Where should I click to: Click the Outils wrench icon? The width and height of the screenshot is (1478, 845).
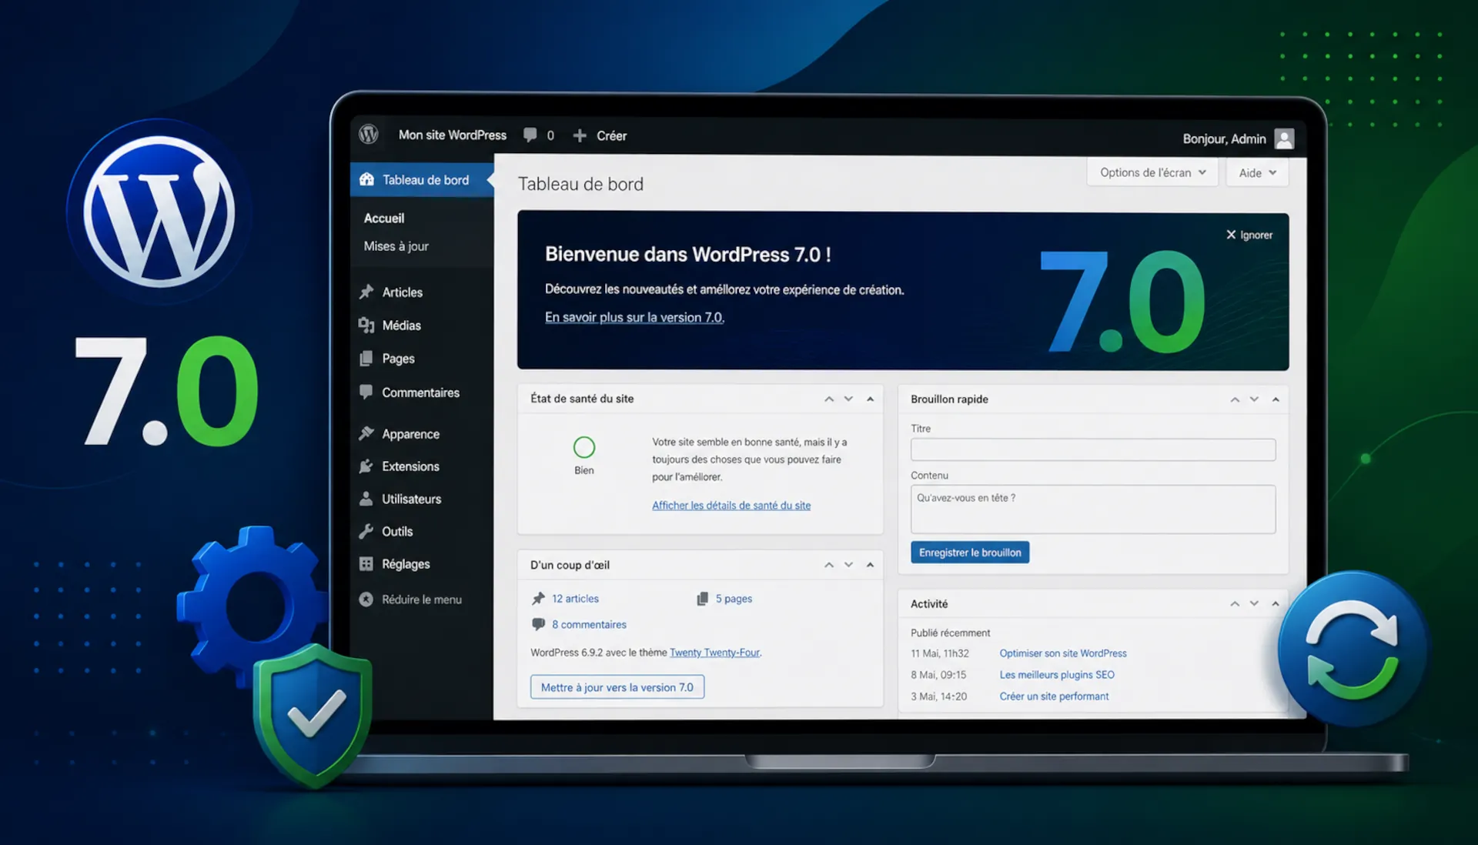(366, 531)
